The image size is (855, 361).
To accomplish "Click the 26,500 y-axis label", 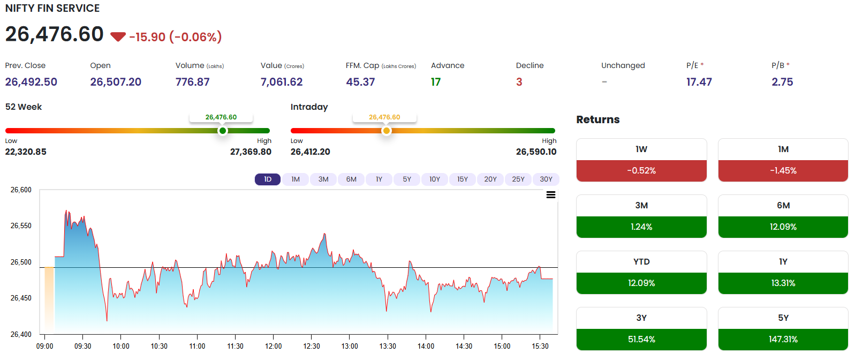I will tap(21, 262).
